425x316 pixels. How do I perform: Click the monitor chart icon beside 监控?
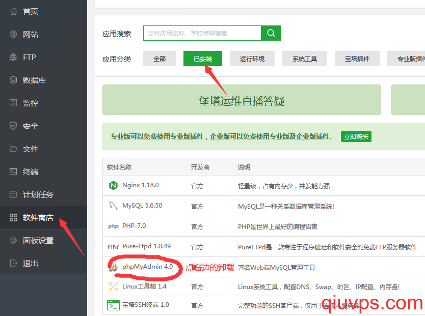[x=13, y=103]
